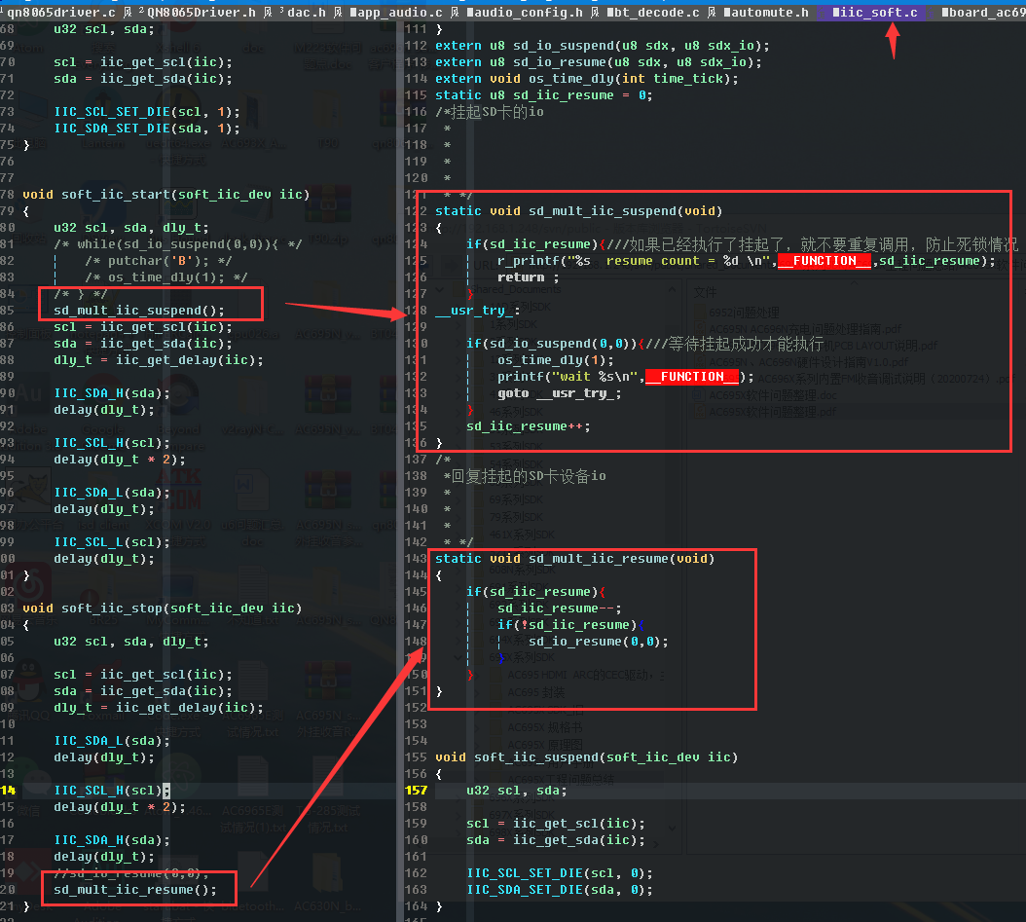Click the '*回复挂起的SD卡设备io' comment line
The width and height of the screenshot is (1026, 922).
[525, 476]
